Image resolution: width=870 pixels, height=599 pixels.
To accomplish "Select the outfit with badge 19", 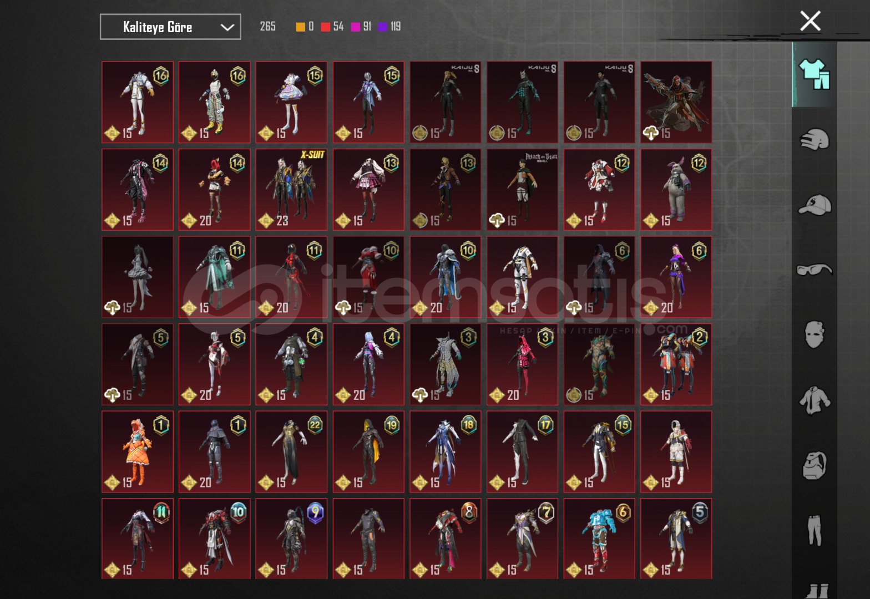I will 369,452.
